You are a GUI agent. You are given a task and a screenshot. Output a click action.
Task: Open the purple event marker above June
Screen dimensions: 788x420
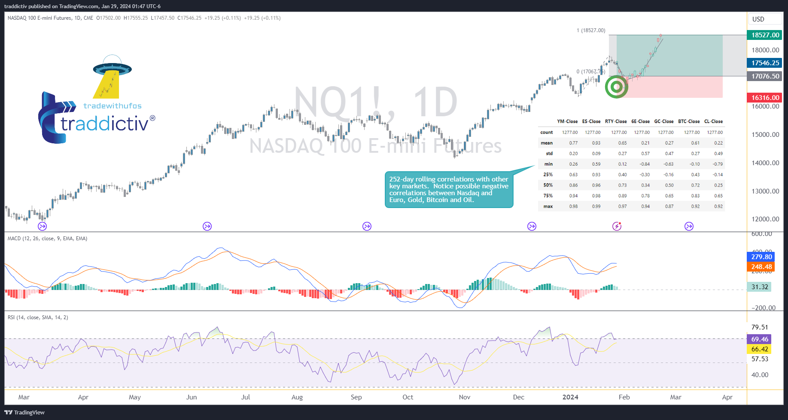tap(207, 226)
